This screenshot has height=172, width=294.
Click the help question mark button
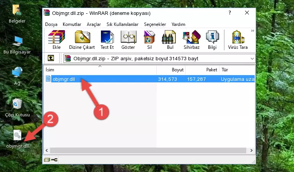tap(230, 13)
